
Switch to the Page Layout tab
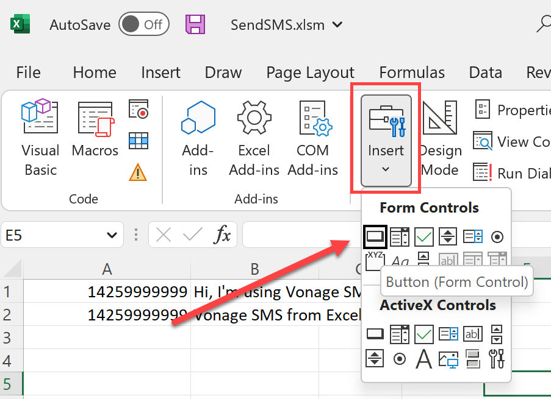click(311, 72)
